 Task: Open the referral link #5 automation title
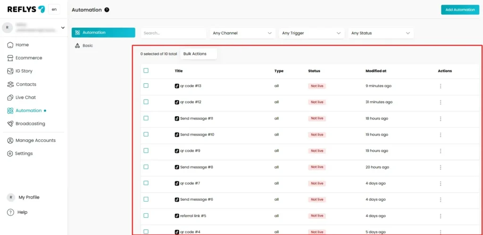pyautogui.click(x=193, y=216)
